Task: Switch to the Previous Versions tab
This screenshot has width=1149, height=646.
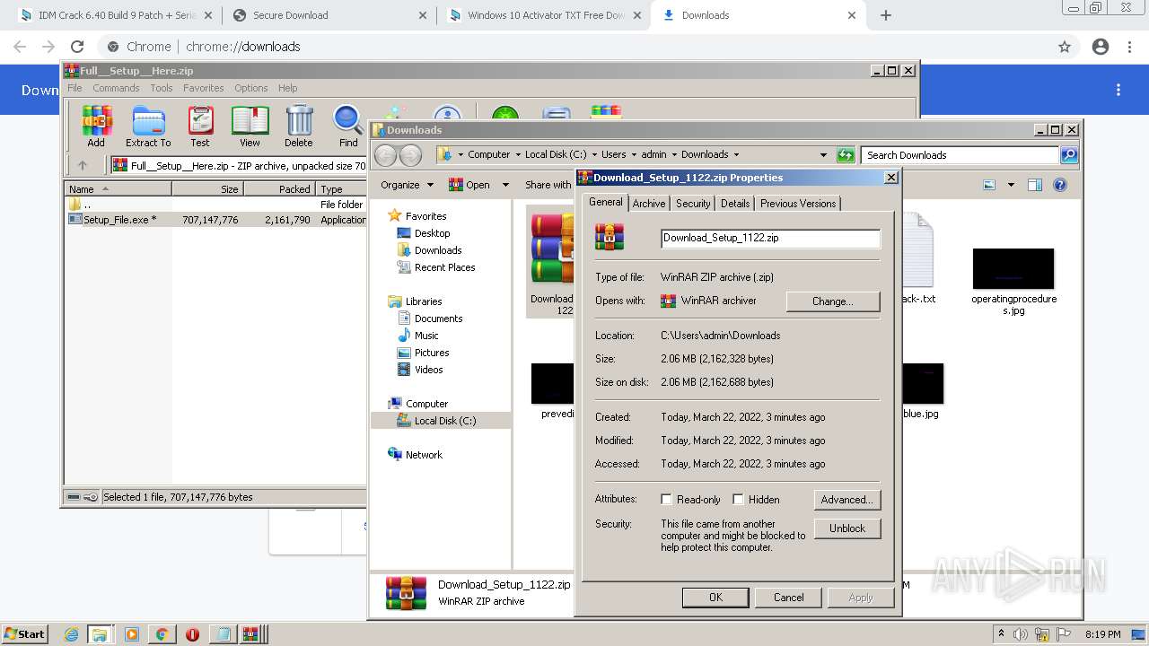Action: click(798, 204)
